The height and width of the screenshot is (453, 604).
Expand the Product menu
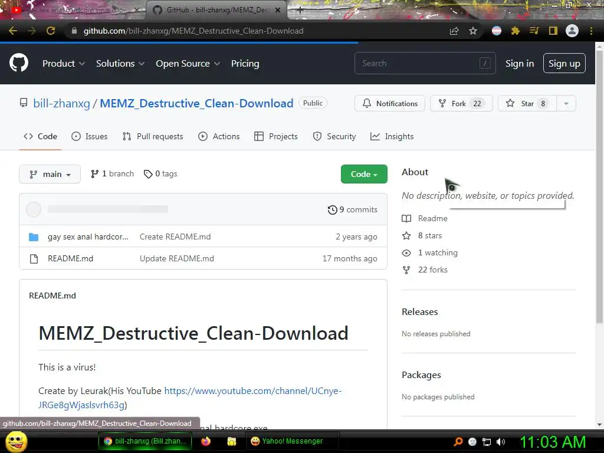point(64,64)
